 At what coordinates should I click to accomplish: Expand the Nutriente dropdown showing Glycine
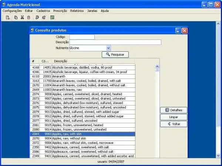point(108,48)
